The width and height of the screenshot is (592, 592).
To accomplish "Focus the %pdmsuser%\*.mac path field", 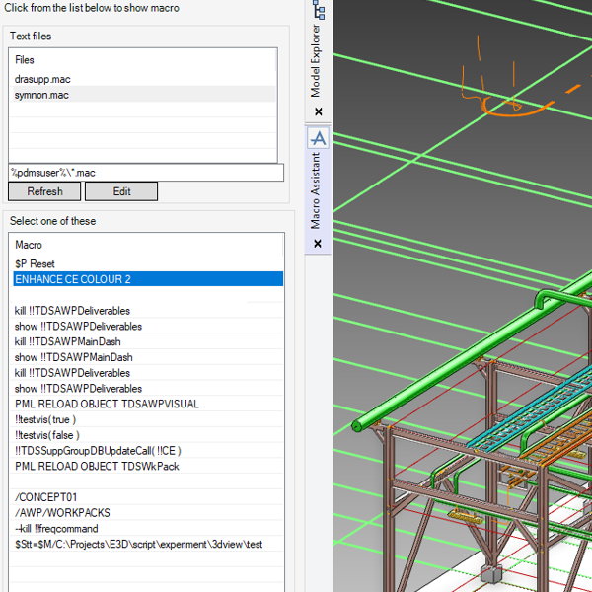I will tap(146, 173).
